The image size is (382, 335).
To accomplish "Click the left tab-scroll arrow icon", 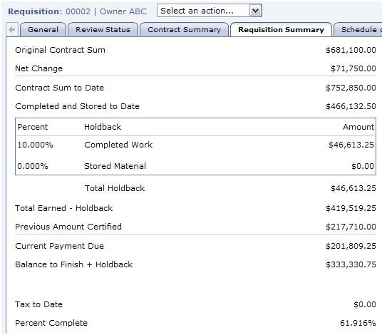I will point(11,30).
